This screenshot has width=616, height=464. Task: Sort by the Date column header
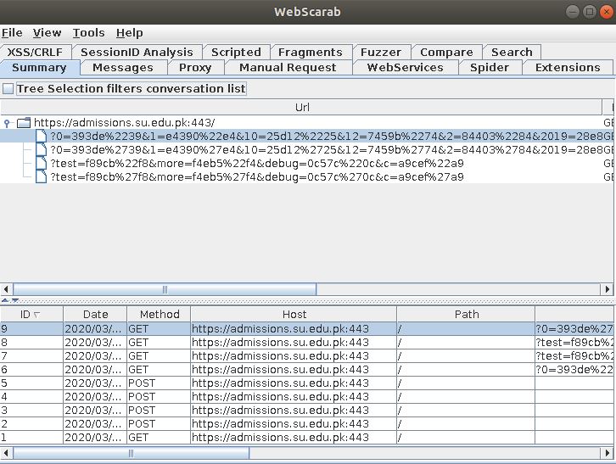click(95, 315)
